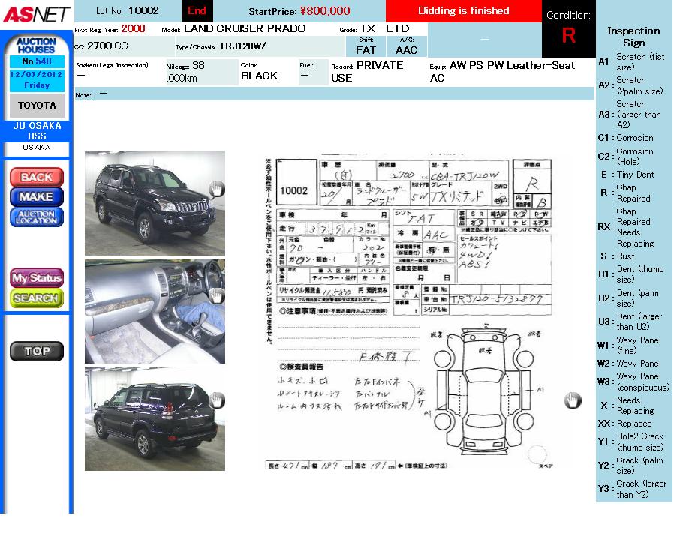Open the MAKE selection button
Viewport: 683px width, 533px height.
[37, 196]
